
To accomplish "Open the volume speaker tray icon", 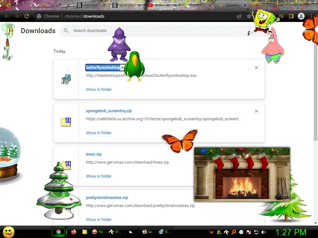I will (x=263, y=232).
